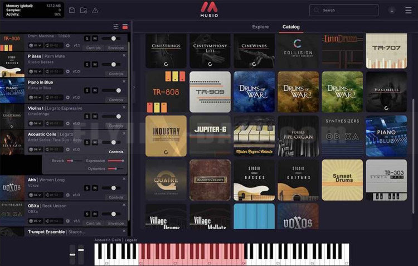The image size is (418, 266).
Task: Open MIDI channel dropdown for Violins I
Action: pyautogui.click(x=35, y=123)
